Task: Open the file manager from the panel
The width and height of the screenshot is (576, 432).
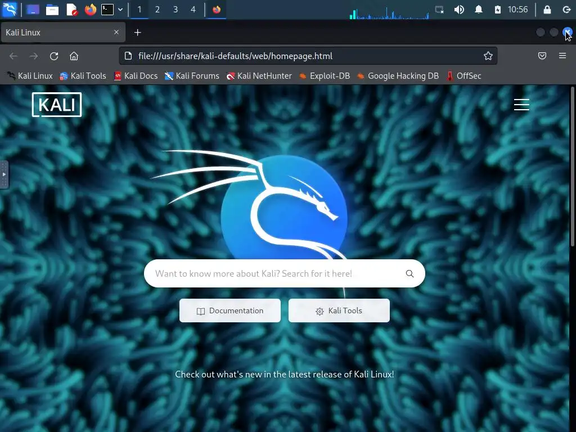Action: 52,10
